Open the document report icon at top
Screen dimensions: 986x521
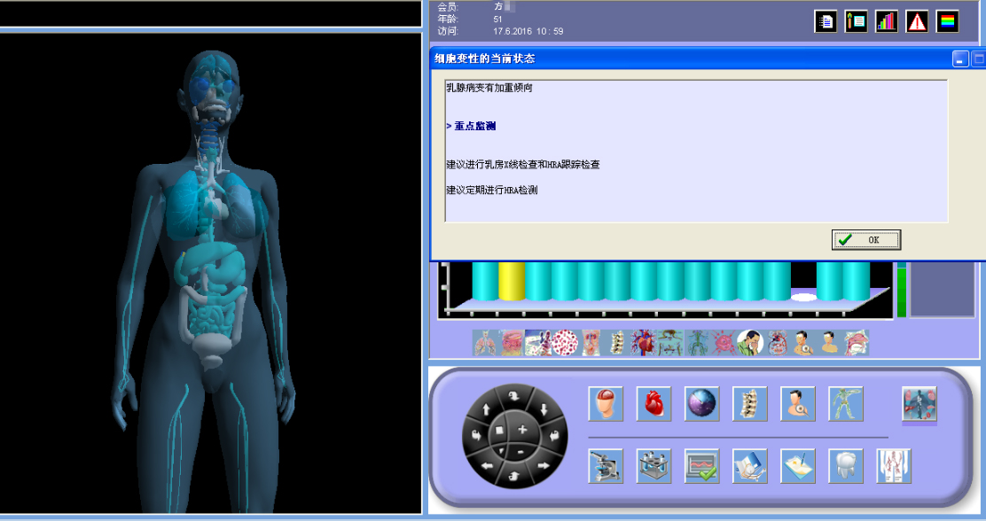pyautogui.click(x=826, y=22)
